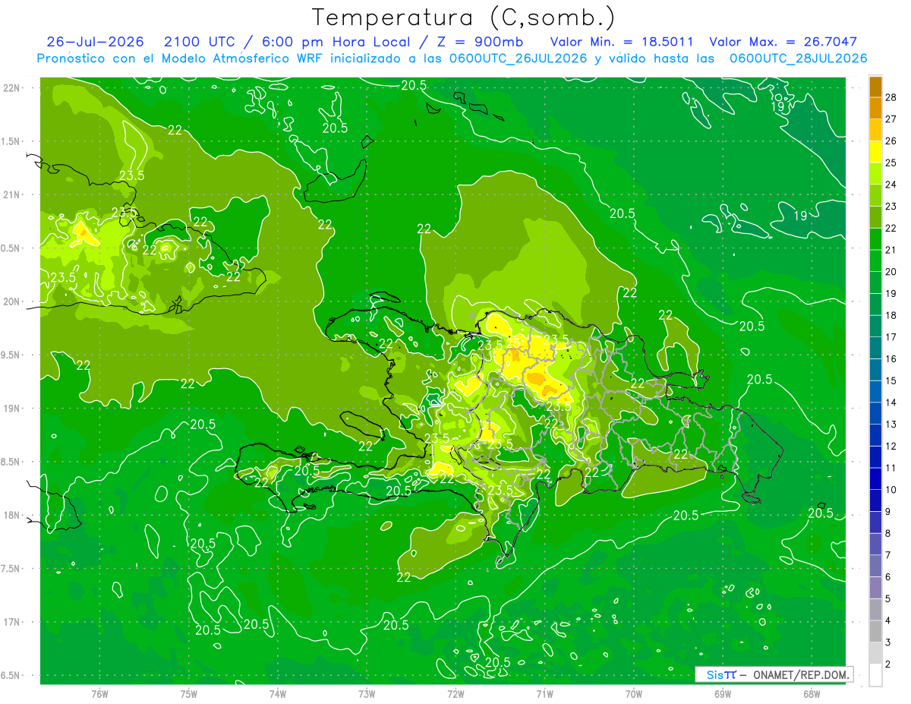The height and width of the screenshot is (704, 911).
Task: Pick the yellow legend swatch between 25 and 26
Action: pyautogui.click(x=875, y=152)
